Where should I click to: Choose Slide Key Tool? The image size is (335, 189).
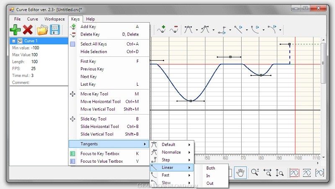click(x=109, y=119)
